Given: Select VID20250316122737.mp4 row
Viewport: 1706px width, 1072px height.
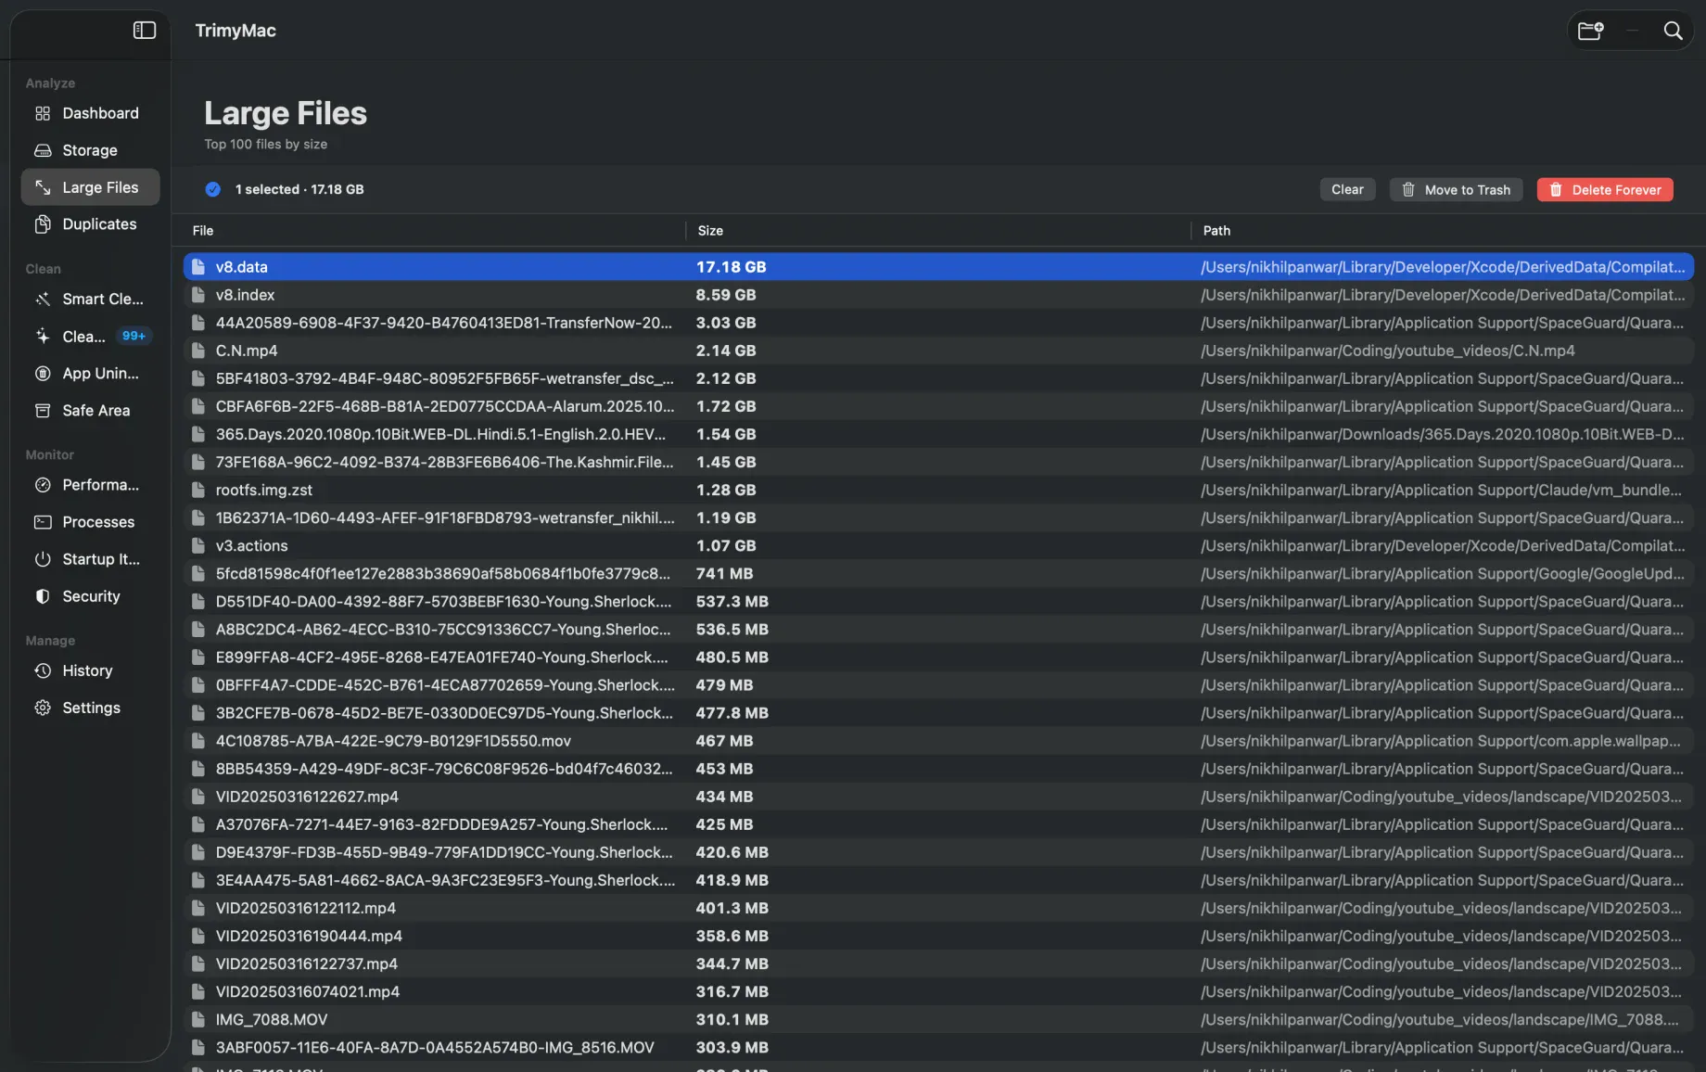Looking at the screenshot, I should point(938,964).
